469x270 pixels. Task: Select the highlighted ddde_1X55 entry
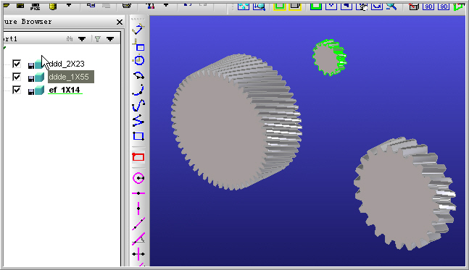[71, 77]
